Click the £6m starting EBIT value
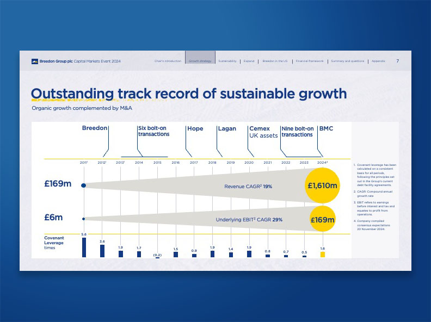 coord(53,218)
